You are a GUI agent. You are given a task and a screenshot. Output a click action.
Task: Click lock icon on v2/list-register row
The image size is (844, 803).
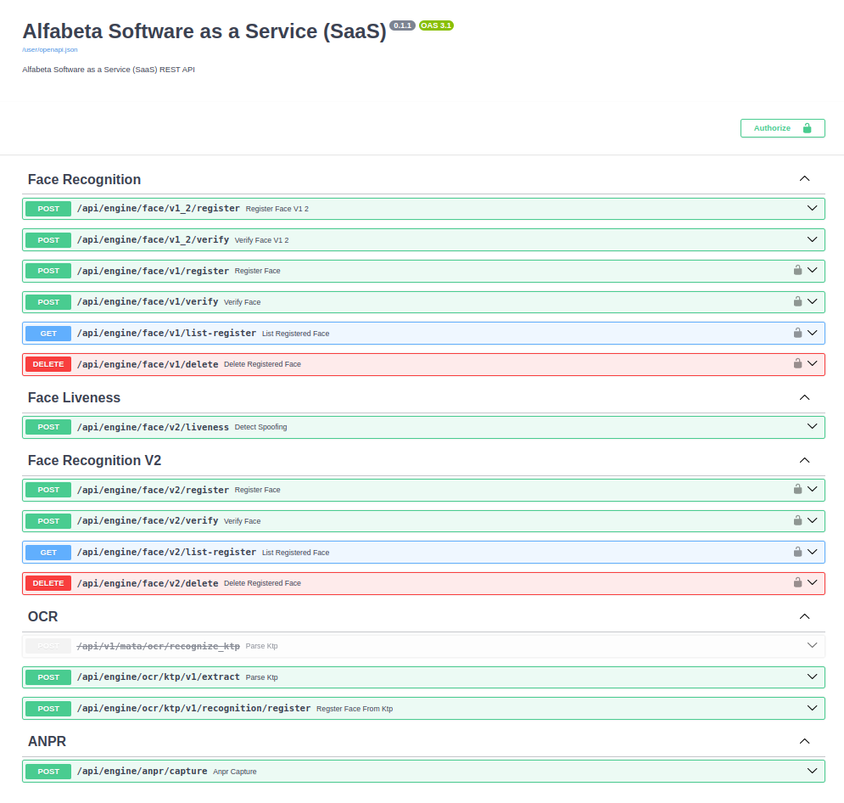tap(797, 552)
